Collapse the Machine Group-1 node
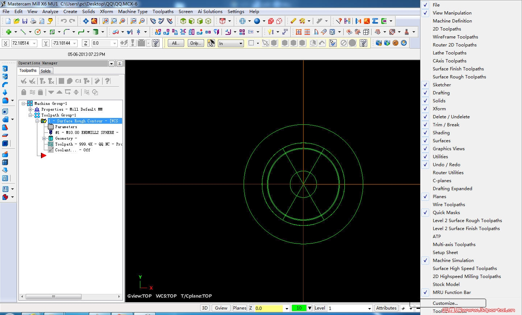 24,103
